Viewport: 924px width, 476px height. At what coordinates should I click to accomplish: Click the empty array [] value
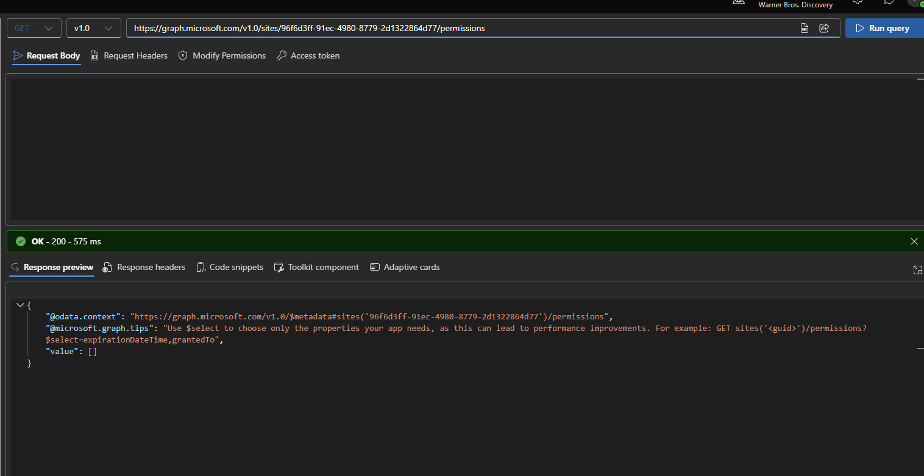pyautogui.click(x=93, y=352)
